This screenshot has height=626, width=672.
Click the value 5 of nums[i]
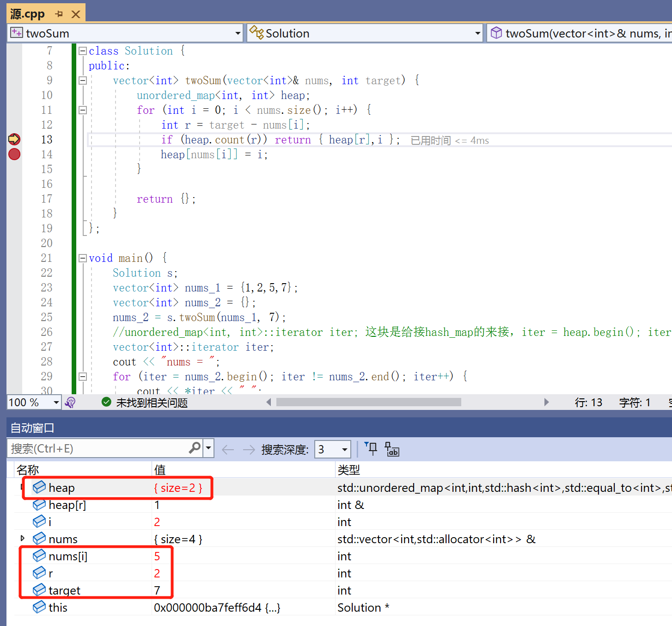click(157, 556)
